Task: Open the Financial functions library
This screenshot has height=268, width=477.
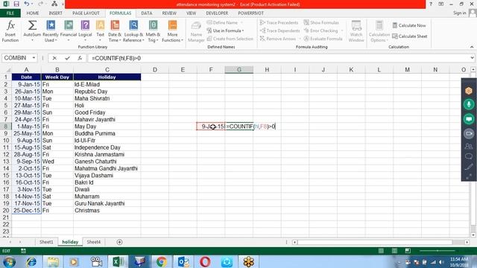Action: click(69, 31)
